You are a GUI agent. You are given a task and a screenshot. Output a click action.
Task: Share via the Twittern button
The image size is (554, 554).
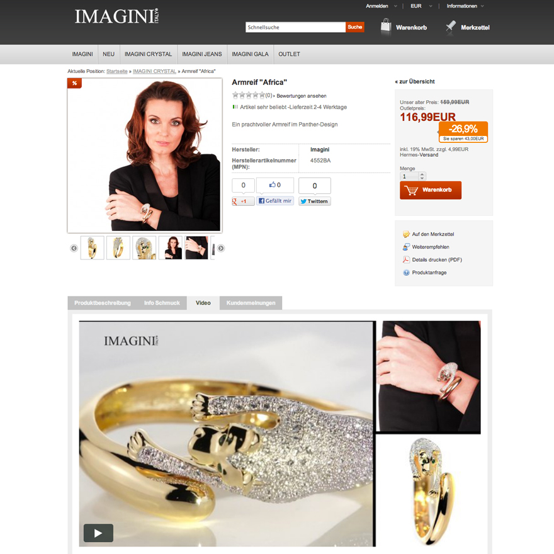pyautogui.click(x=314, y=201)
